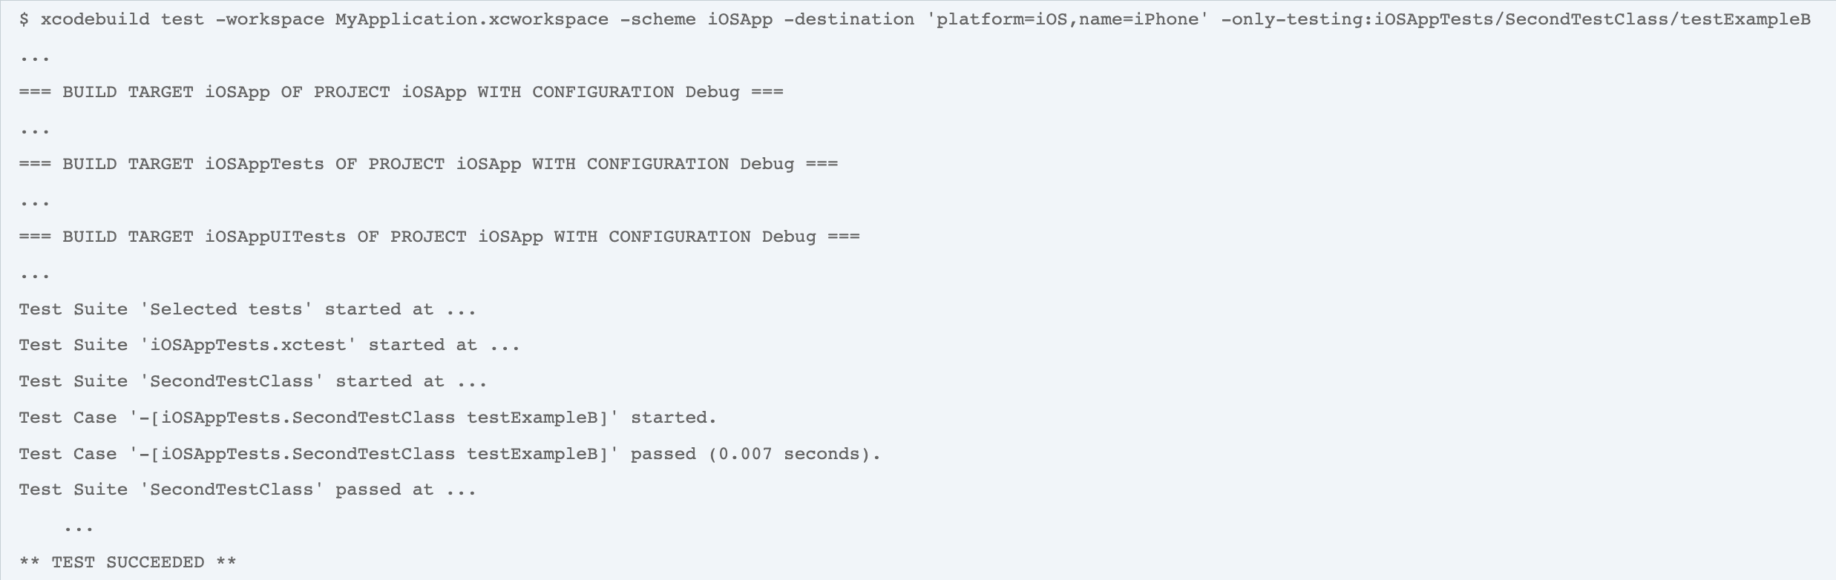Click the 'SecondTestClass' started line

[x=253, y=381]
